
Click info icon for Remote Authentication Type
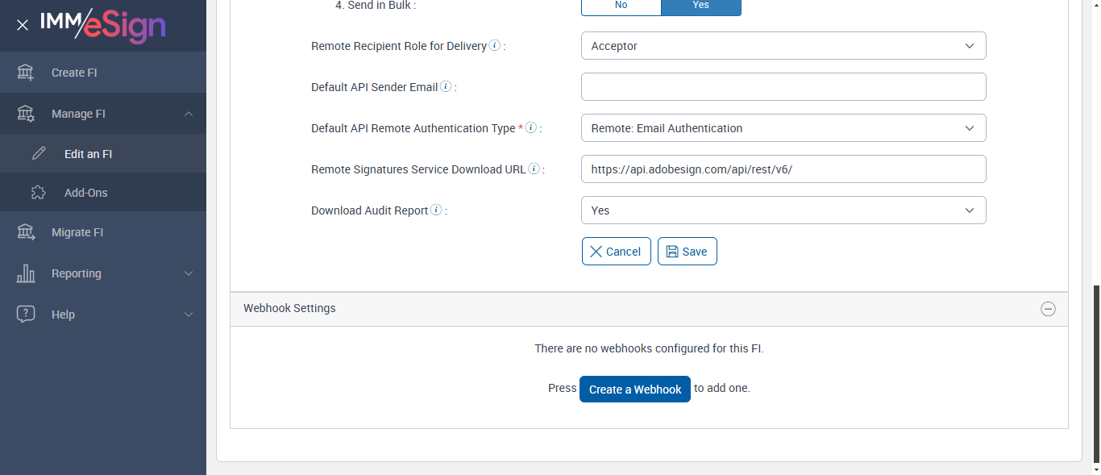click(531, 128)
